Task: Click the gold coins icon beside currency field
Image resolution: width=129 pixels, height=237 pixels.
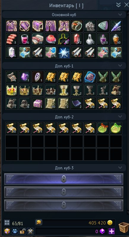Action: coord(39,222)
